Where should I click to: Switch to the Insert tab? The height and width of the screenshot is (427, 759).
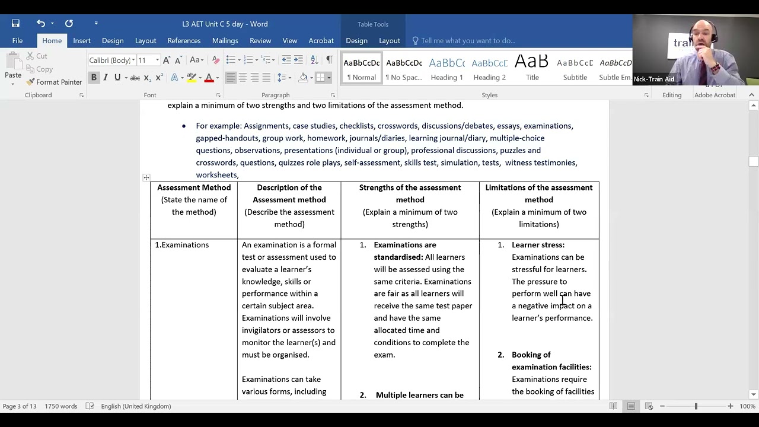[x=82, y=40]
